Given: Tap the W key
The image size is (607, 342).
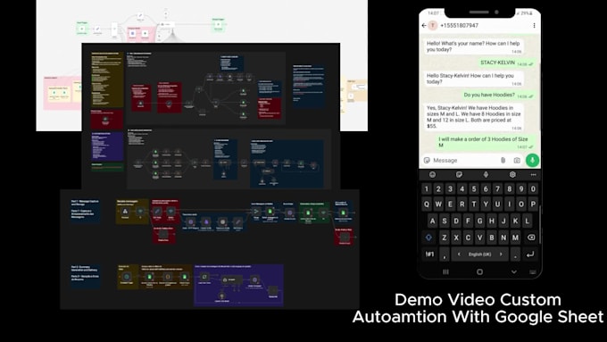Looking at the screenshot, I should click(x=438, y=204).
